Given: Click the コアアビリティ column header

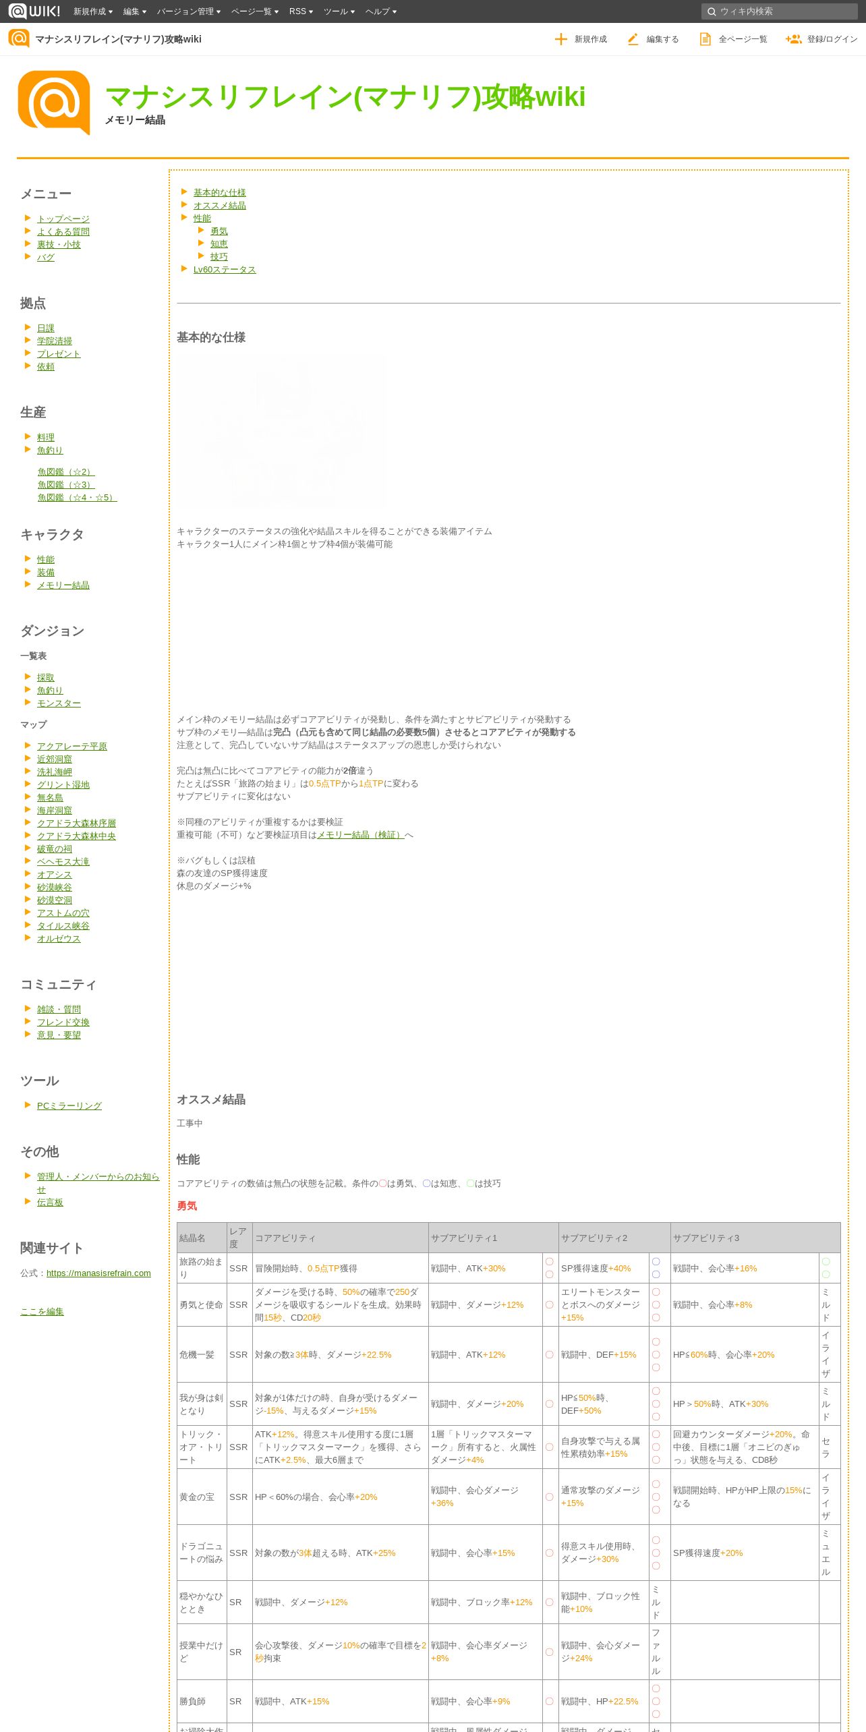Looking at the screenshot, I should pyautogui.click(x=341, y=1238).
